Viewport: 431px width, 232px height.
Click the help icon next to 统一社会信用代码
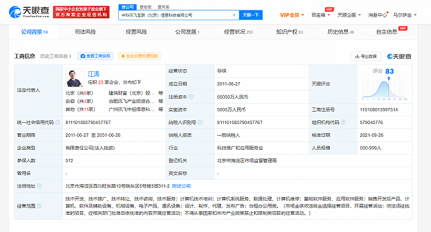tap(58, 122)
